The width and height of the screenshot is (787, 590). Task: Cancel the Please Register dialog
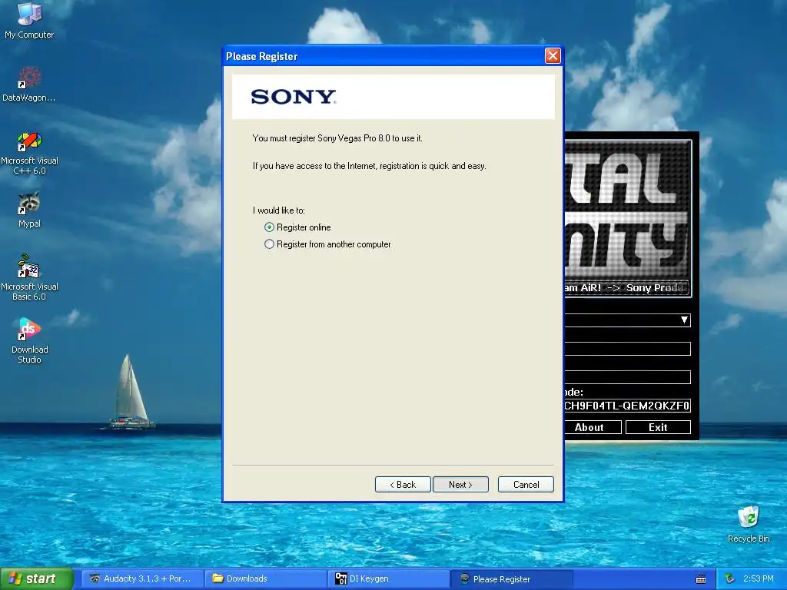[x=526, y=485]
